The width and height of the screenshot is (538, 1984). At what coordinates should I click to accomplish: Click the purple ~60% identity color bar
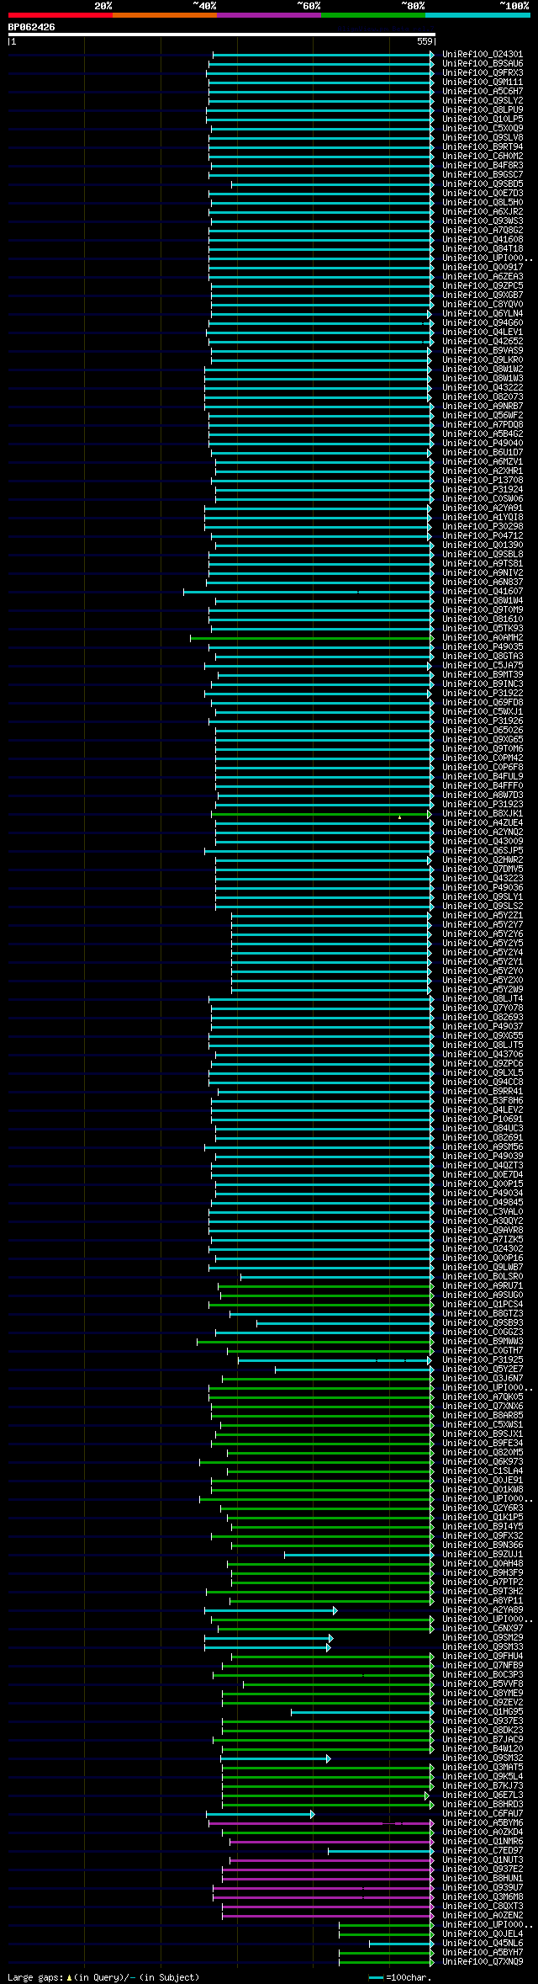(x=269, y=15)
